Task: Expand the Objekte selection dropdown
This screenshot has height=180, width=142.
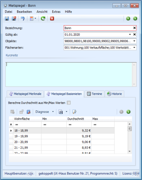Action: pos(134,41)
